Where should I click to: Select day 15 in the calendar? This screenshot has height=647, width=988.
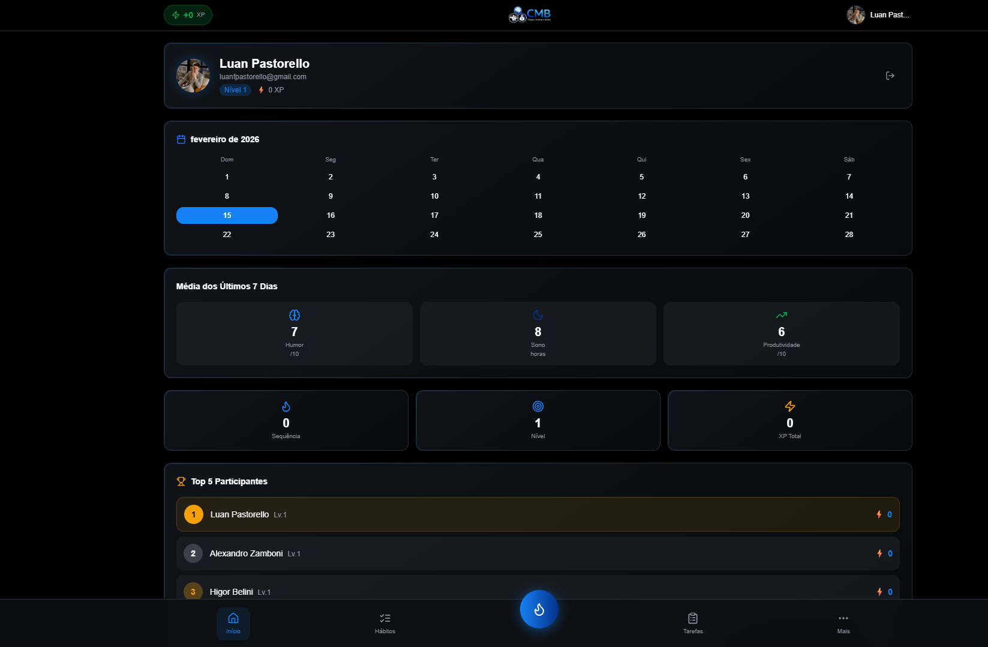(x=227, y=215)
